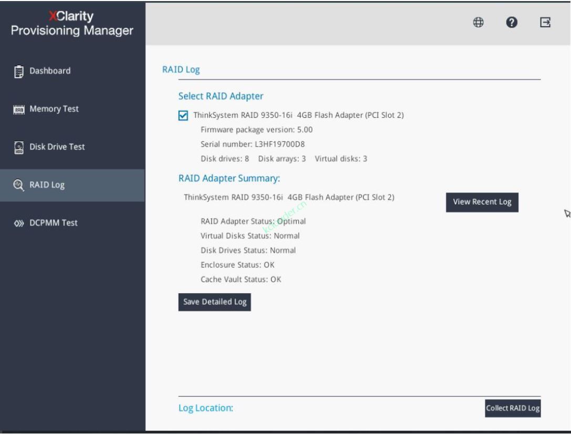
Task: Click the XClarity Provisioning Manager logo
Action: coord(72,23)
